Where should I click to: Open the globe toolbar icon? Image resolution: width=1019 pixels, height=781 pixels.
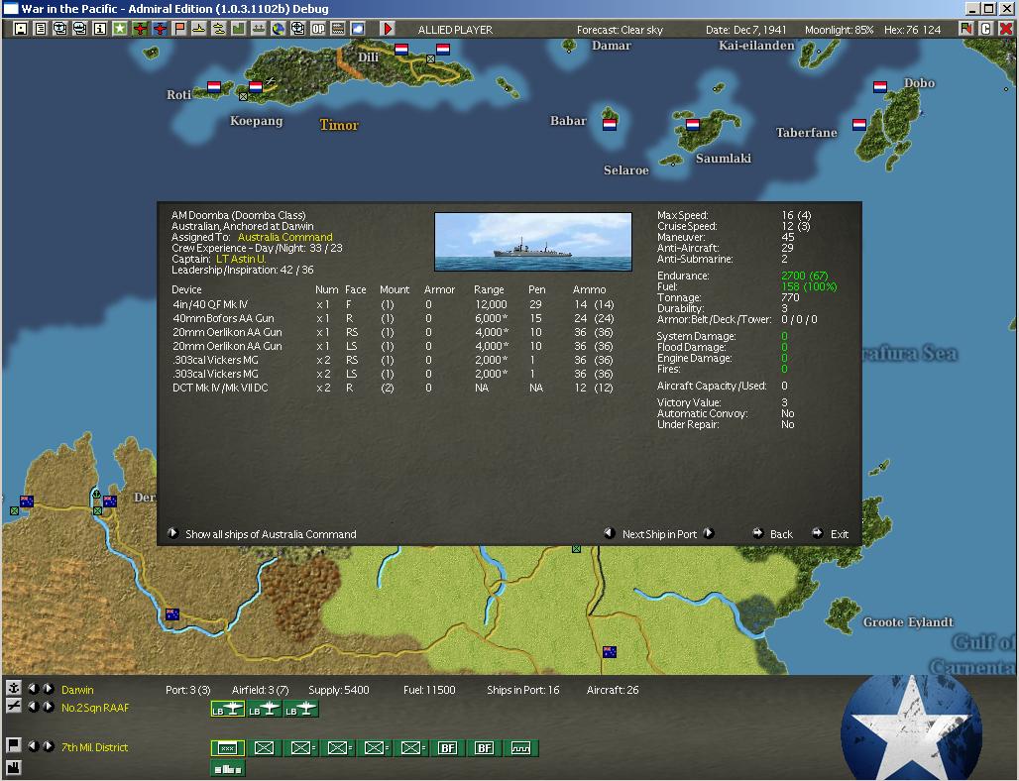279,29
